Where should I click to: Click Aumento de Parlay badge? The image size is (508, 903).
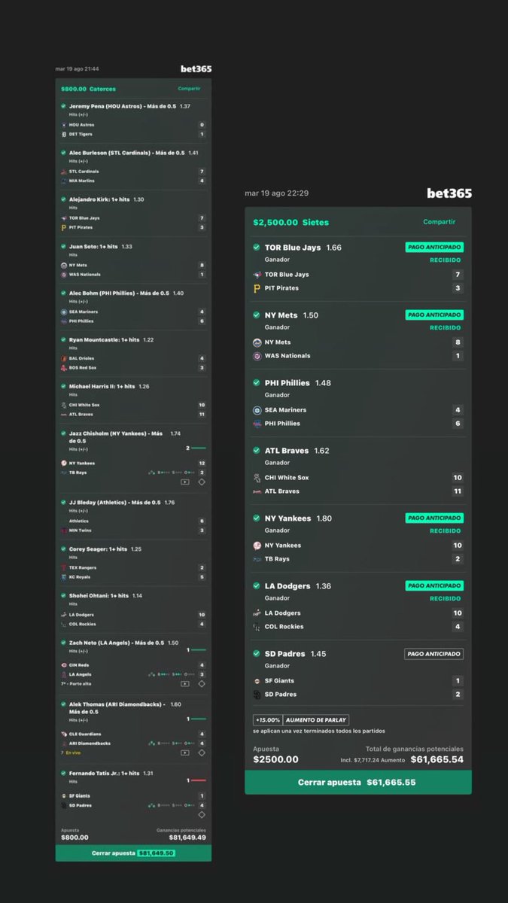tap(316, 720)
